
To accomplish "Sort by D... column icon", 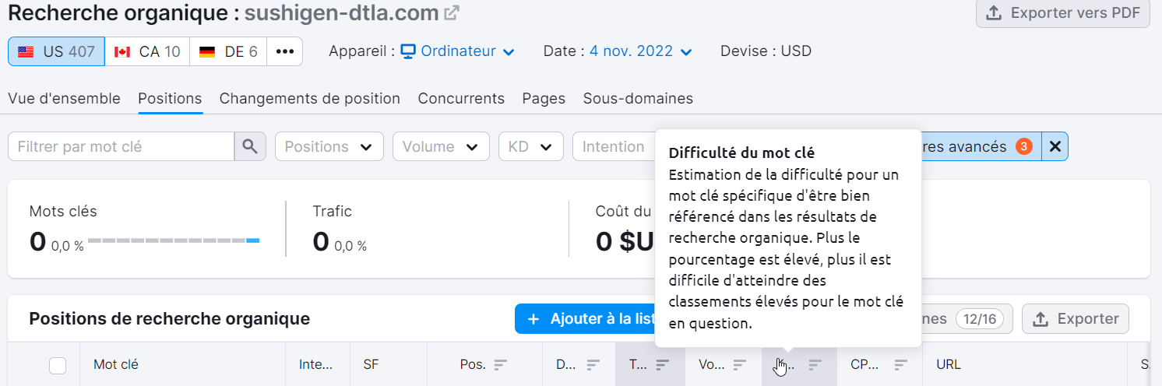I will coord(593,364).
